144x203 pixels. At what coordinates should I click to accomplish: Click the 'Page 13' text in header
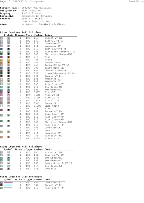[5, 1]
